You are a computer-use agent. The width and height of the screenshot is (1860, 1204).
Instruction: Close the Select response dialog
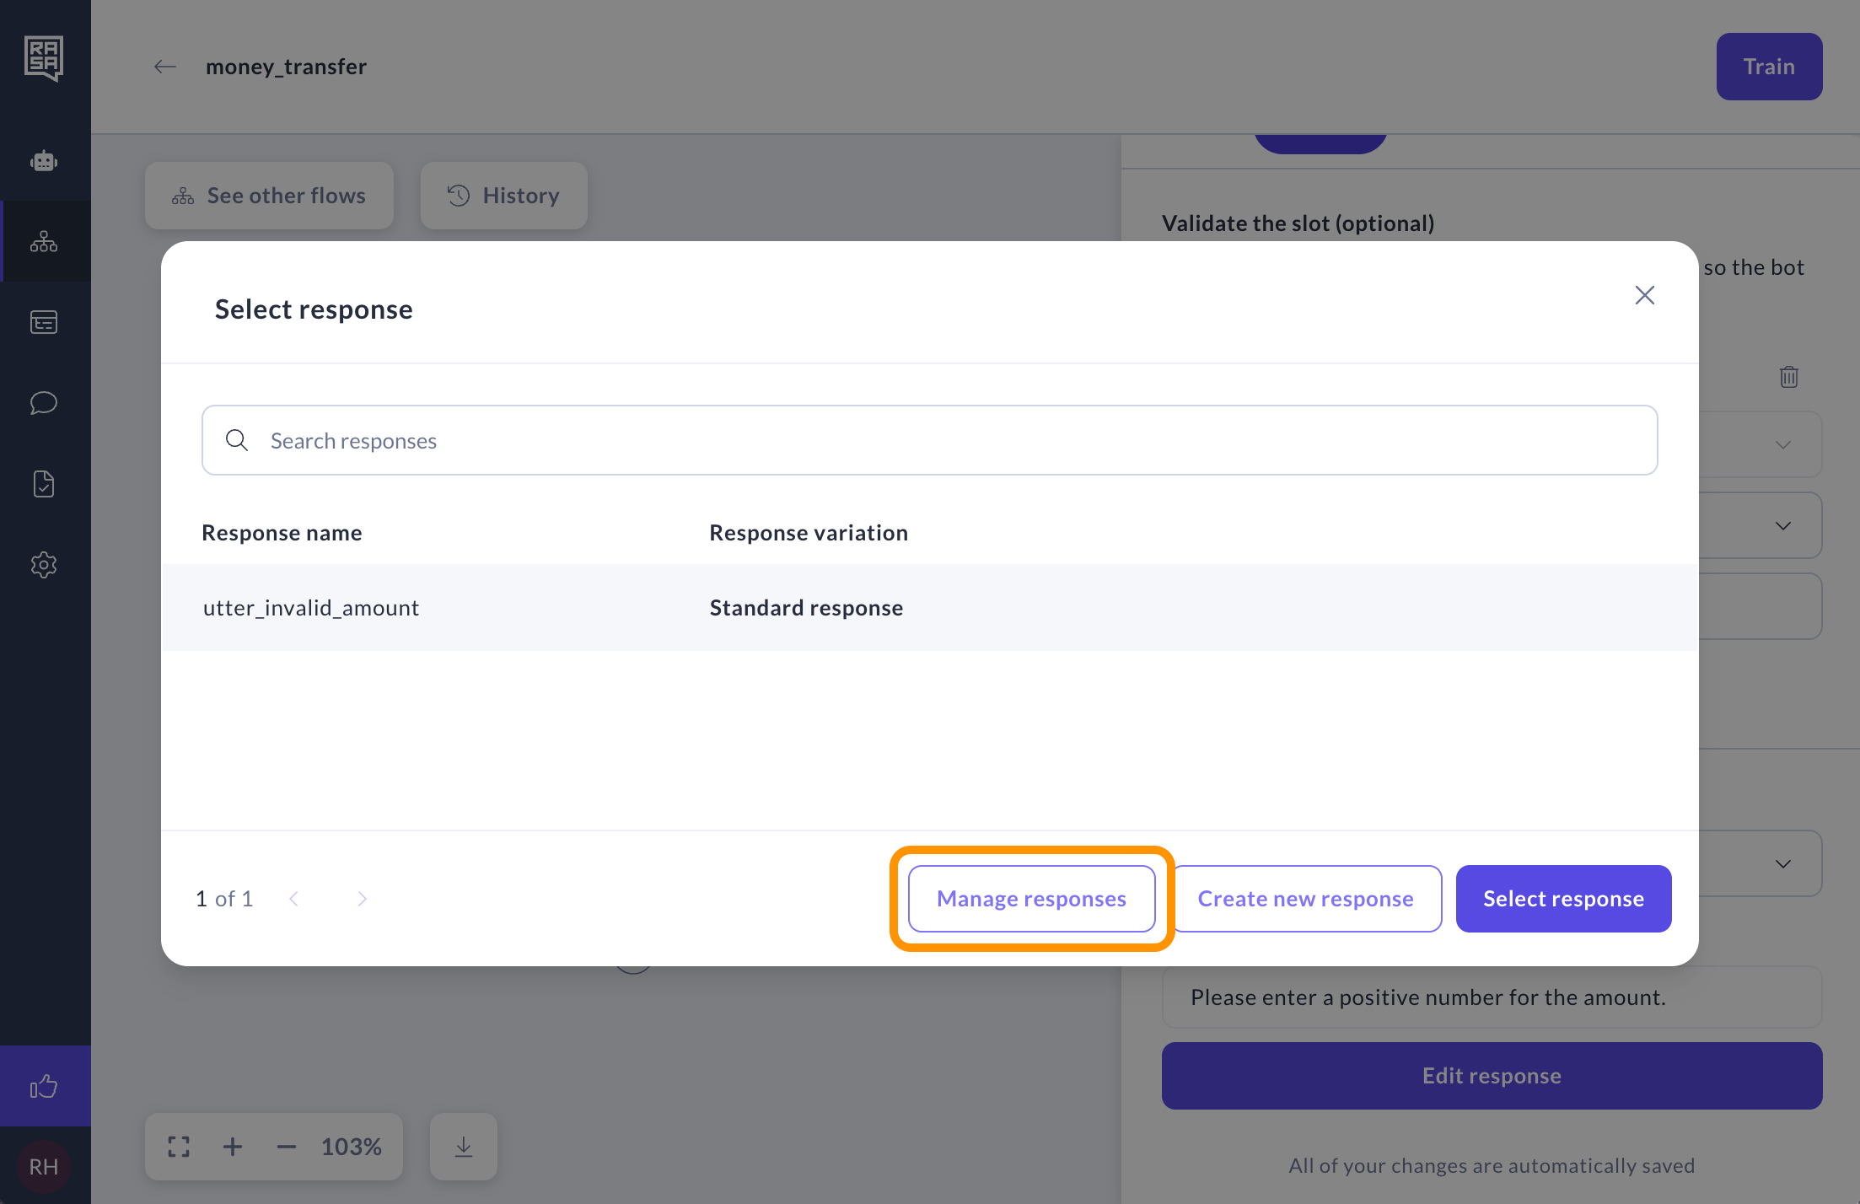[x=1644, y=295]
